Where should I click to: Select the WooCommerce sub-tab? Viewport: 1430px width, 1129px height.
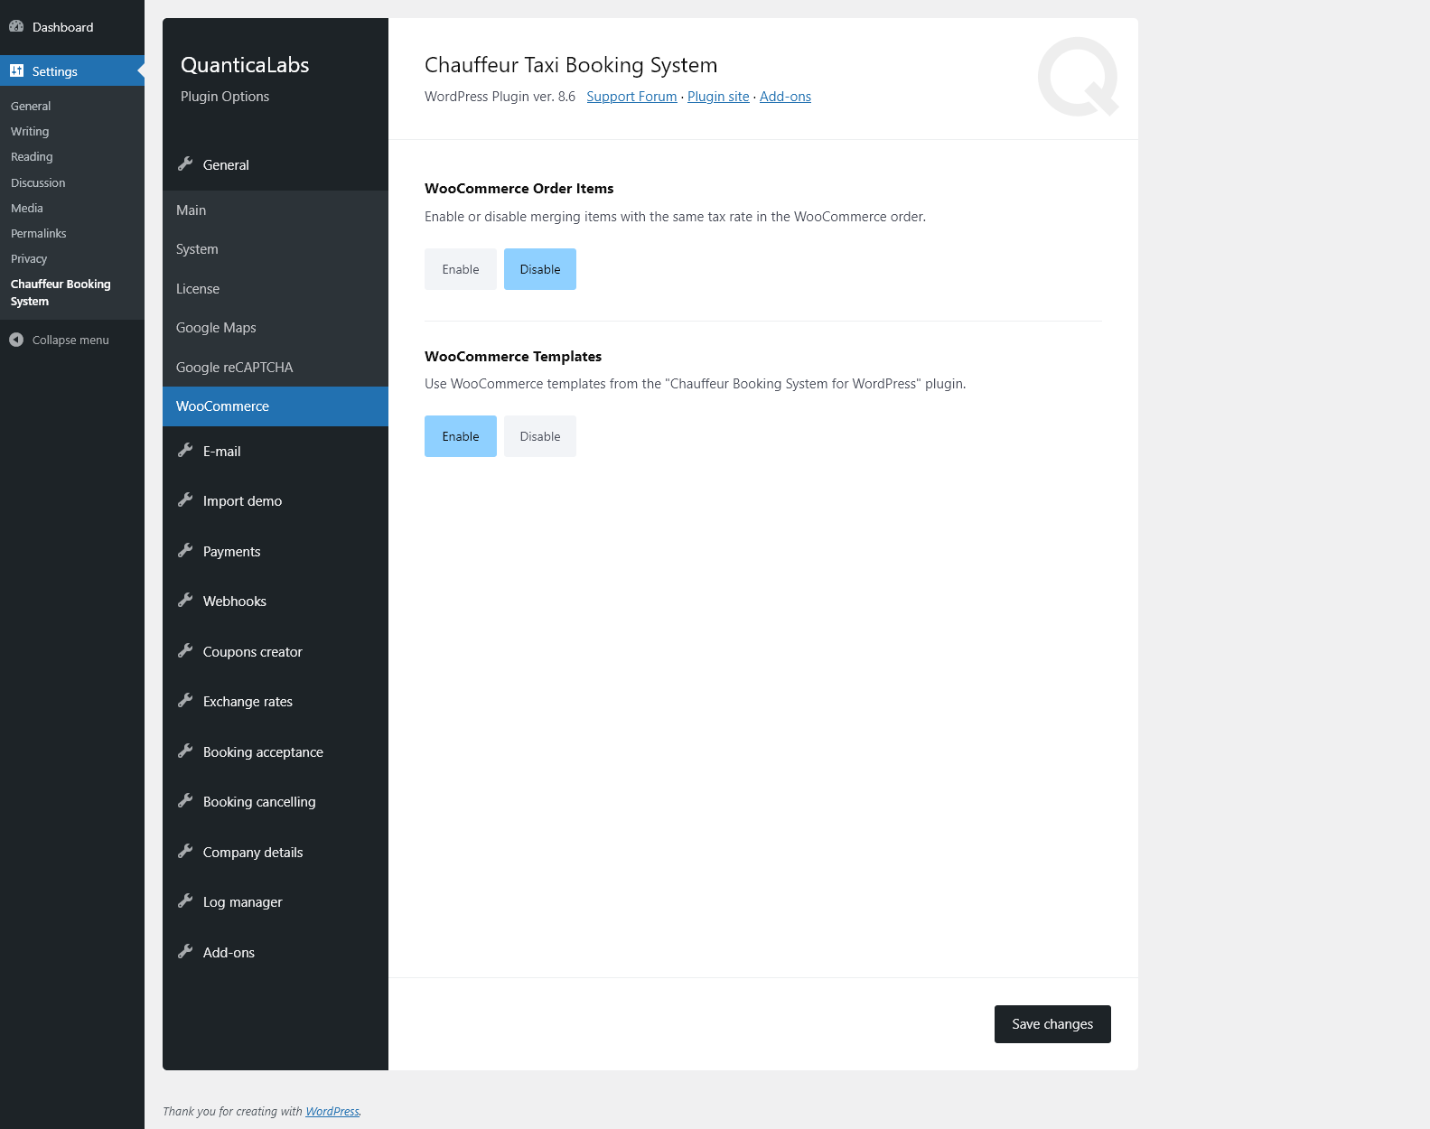pos(276,406)
